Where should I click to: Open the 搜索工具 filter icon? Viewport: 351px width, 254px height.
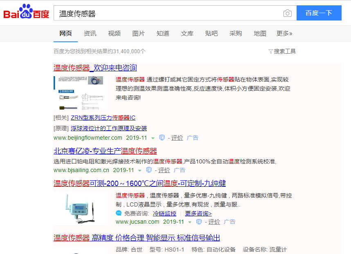[270, 52]
